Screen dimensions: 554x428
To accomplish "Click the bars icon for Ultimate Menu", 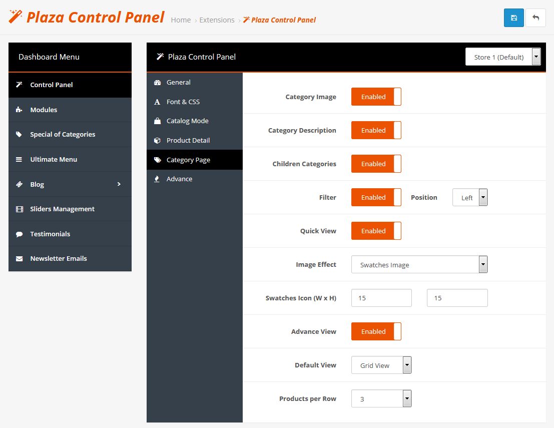I will coord(19,159).
